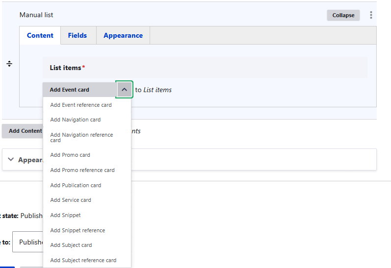Switch to the Fields tab

pyautogui.click(x=78, y=35)
